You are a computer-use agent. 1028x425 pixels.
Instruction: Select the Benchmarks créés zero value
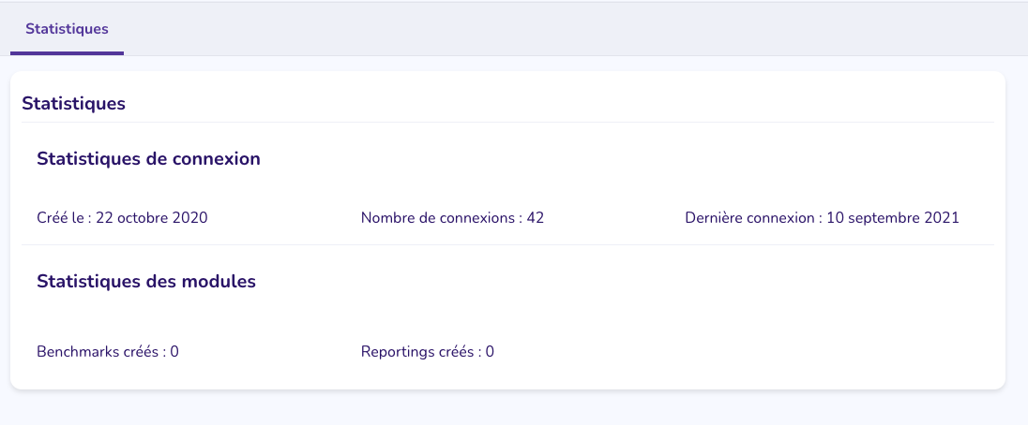pos(174,352)
